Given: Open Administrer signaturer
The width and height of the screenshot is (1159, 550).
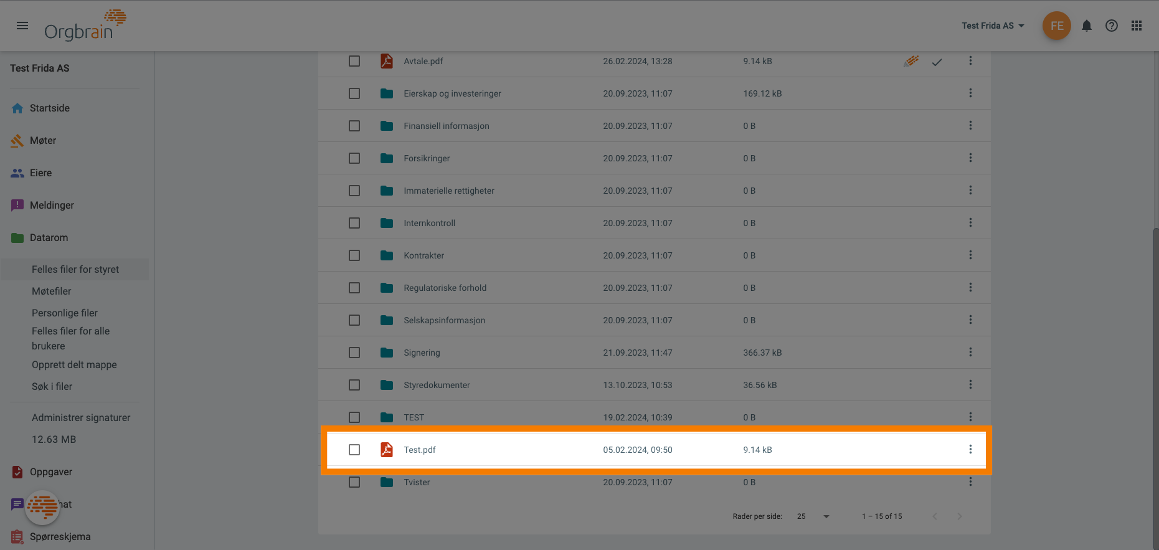Looking at the screenshot, I should (x=81, y=417).
